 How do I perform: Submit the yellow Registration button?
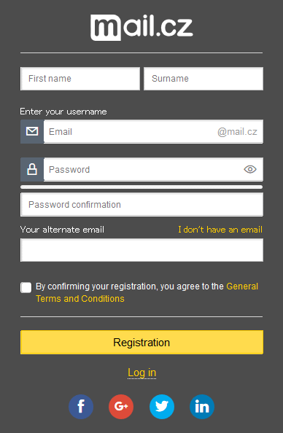(x=141, y=342)
